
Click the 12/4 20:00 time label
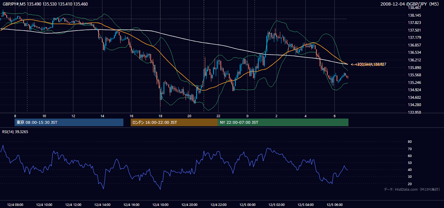(x=189, y=205)
